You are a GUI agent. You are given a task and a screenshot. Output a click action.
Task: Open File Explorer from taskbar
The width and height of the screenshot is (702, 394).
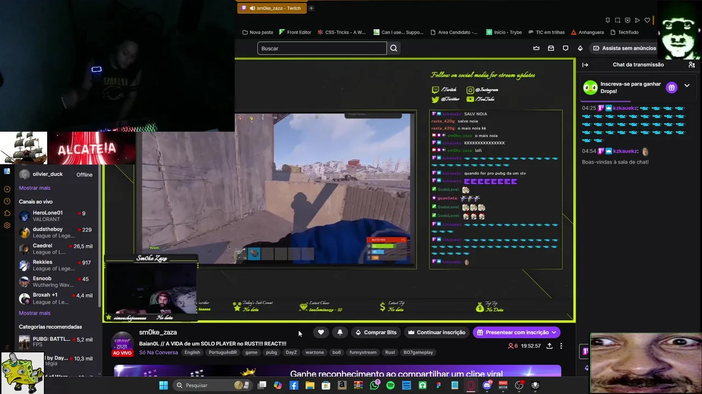point(310,385)
